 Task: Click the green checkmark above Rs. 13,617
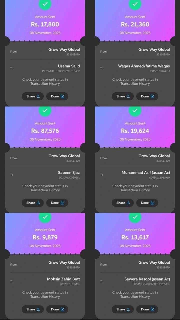[x=135, y=217]
